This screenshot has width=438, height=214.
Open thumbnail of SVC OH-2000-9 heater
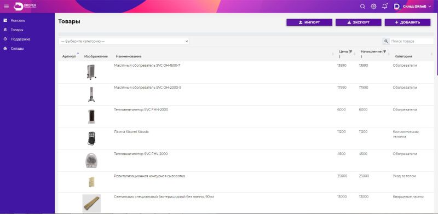coord(91,95)
